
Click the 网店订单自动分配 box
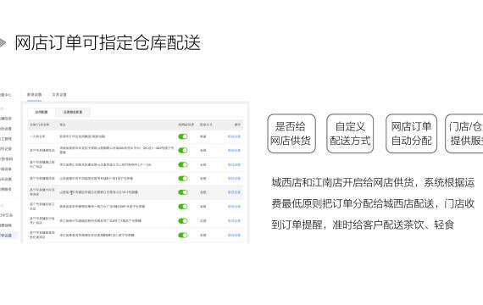(x=411, y=133)
